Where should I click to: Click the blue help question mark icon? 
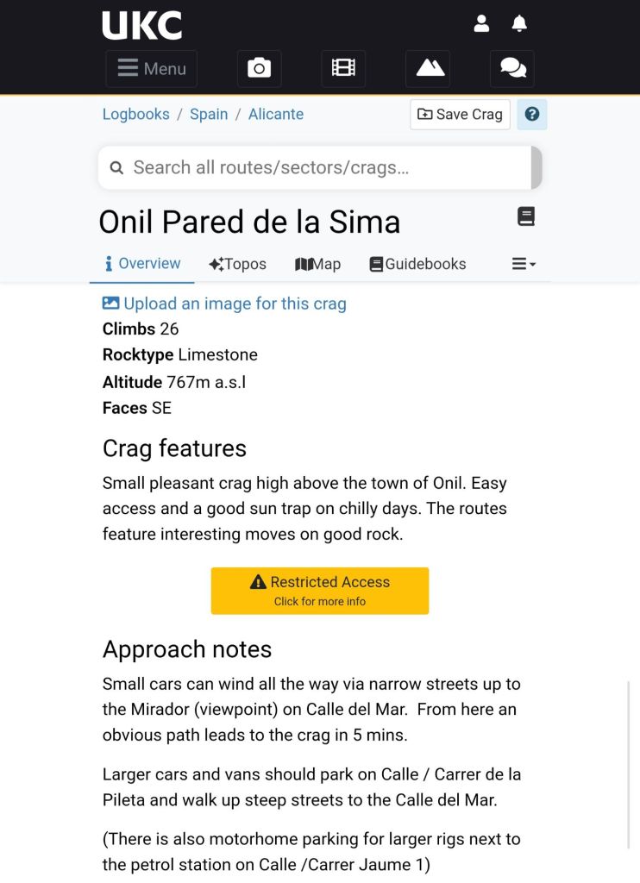coord(532,114)
